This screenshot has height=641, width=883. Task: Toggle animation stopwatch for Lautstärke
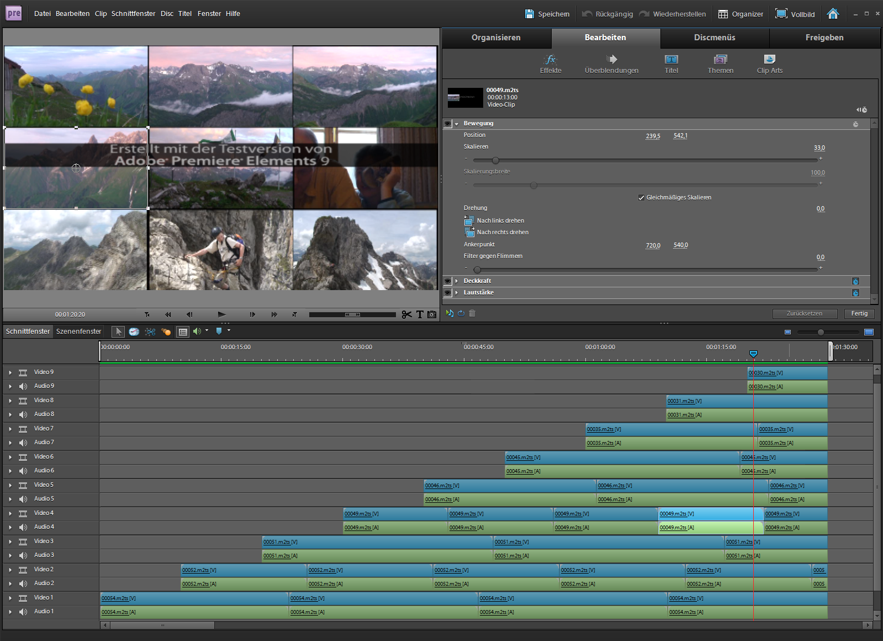(855, 293)
